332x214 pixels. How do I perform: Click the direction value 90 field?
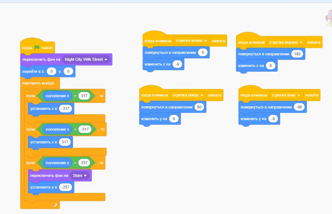point(199,107)
